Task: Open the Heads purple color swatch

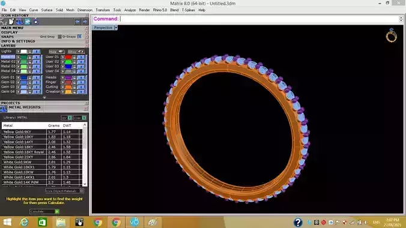Action: coord(68,77)
